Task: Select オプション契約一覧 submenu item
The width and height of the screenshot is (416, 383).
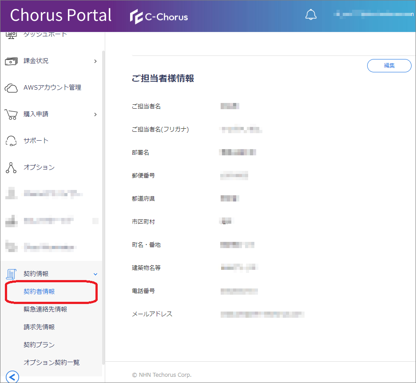Action: [52, 363]
